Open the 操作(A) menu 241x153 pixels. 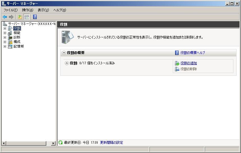[x=27, y=10]
